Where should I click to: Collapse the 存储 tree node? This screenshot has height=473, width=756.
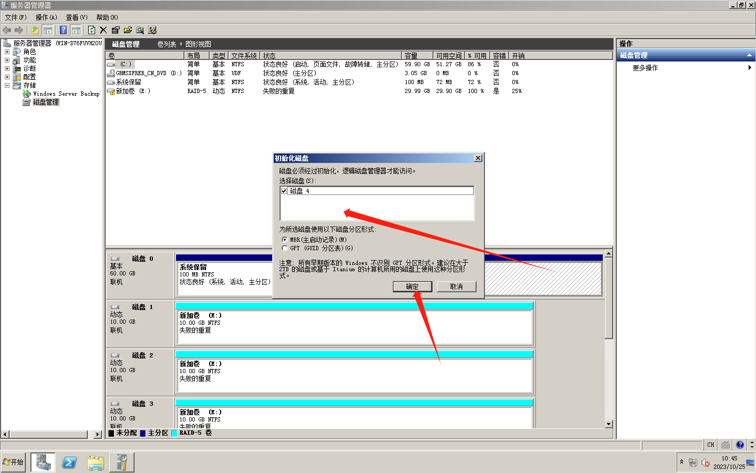tap(7, 85)
